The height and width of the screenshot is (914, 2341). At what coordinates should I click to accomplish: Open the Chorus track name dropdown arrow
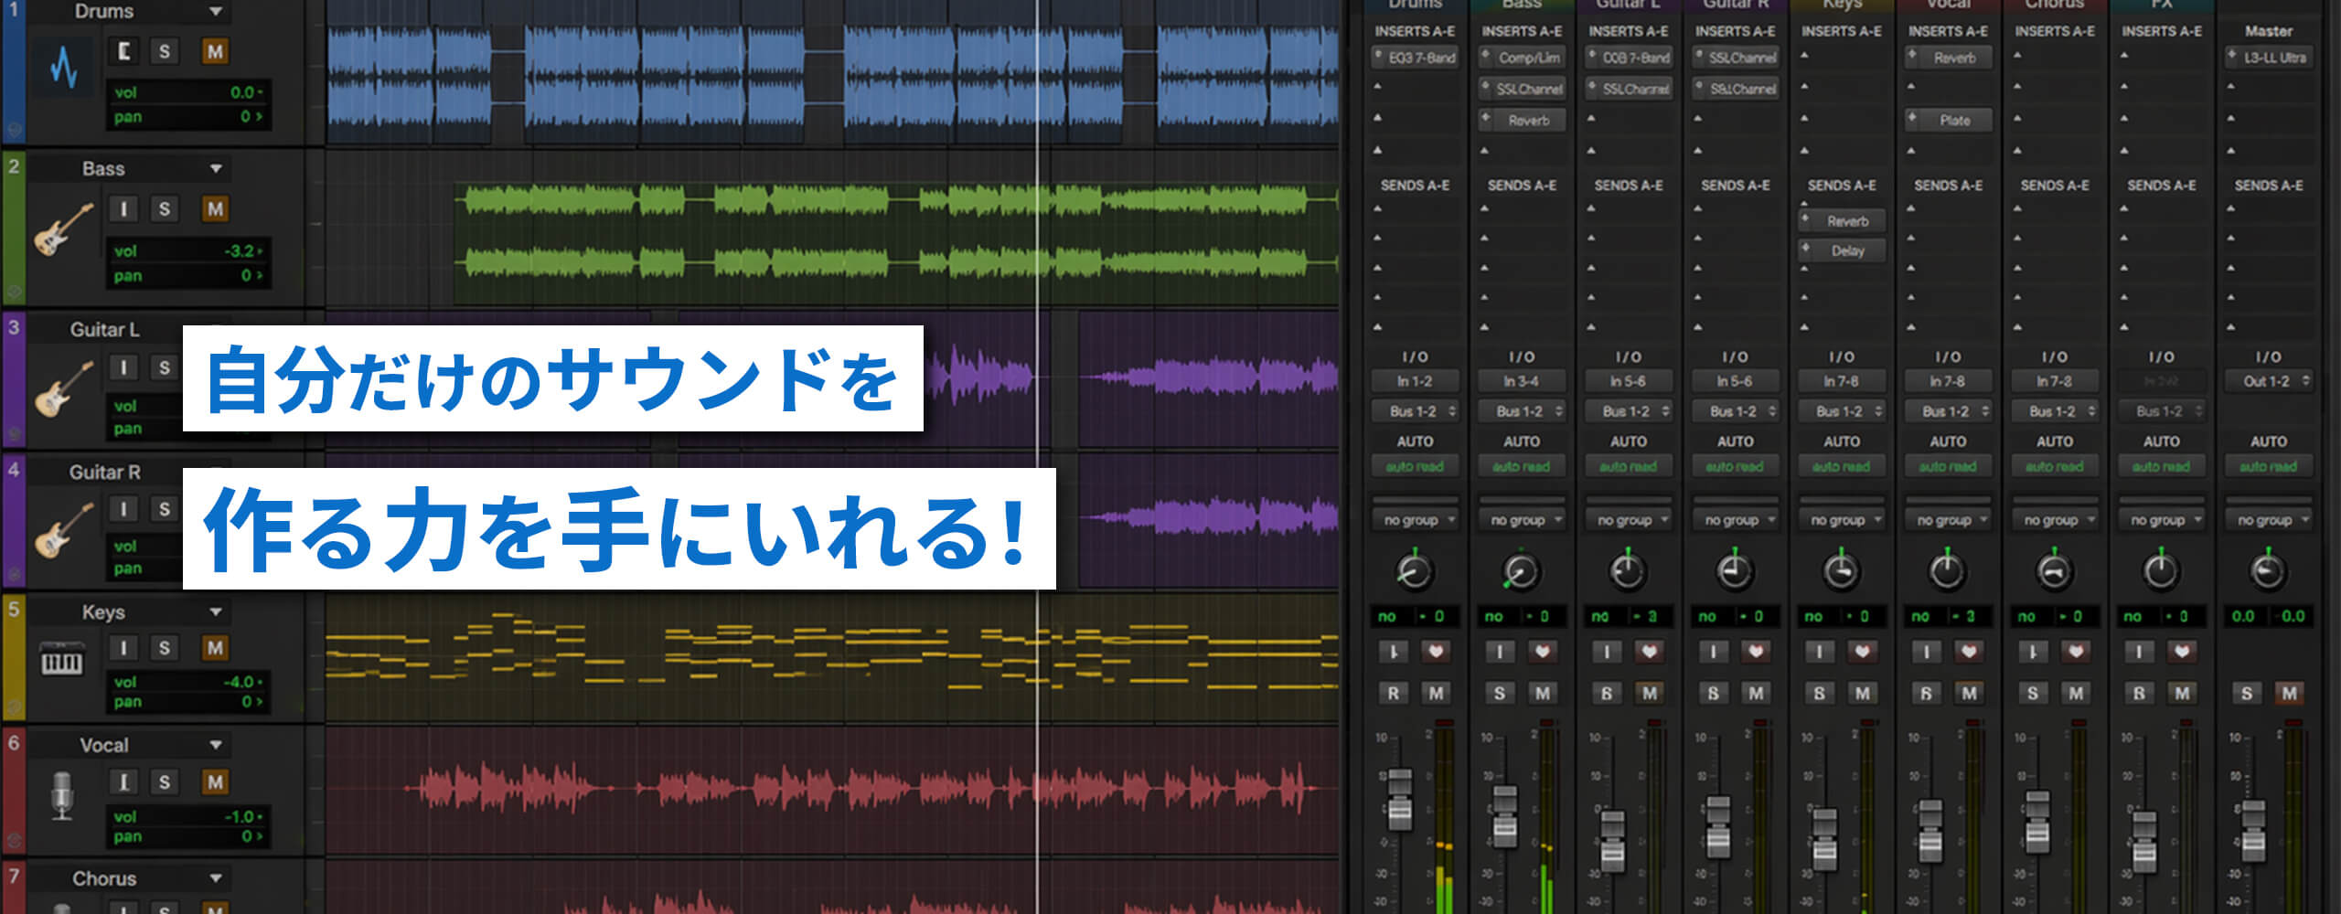click(x=216, y=879)
